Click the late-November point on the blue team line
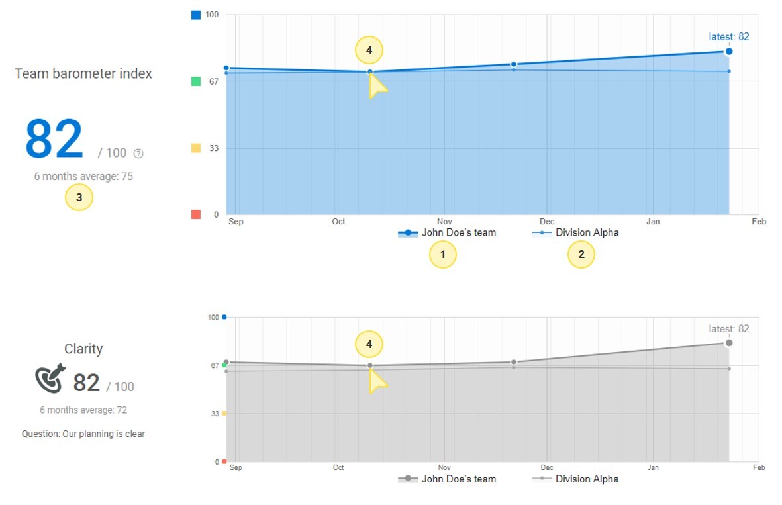This screenshot has height=505, width=782. [x=513, y=64]
